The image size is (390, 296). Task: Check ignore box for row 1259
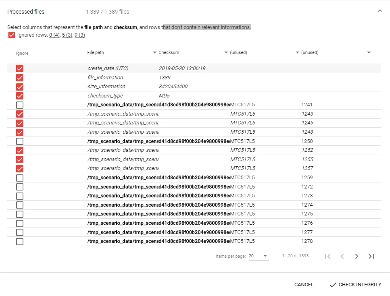click(x=20, y=178)
